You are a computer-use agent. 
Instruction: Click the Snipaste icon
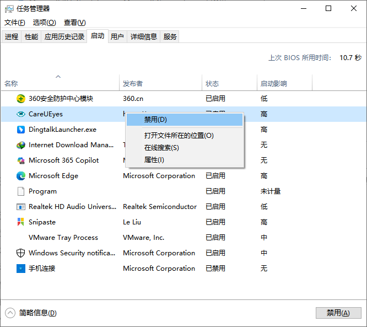21,222
